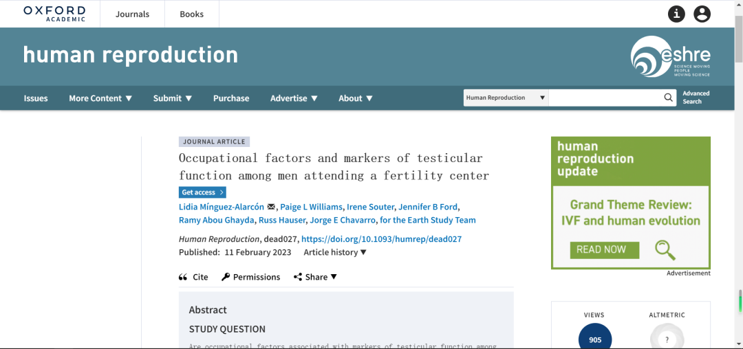
Task: Focus the journal search text field
Action: 605,98
